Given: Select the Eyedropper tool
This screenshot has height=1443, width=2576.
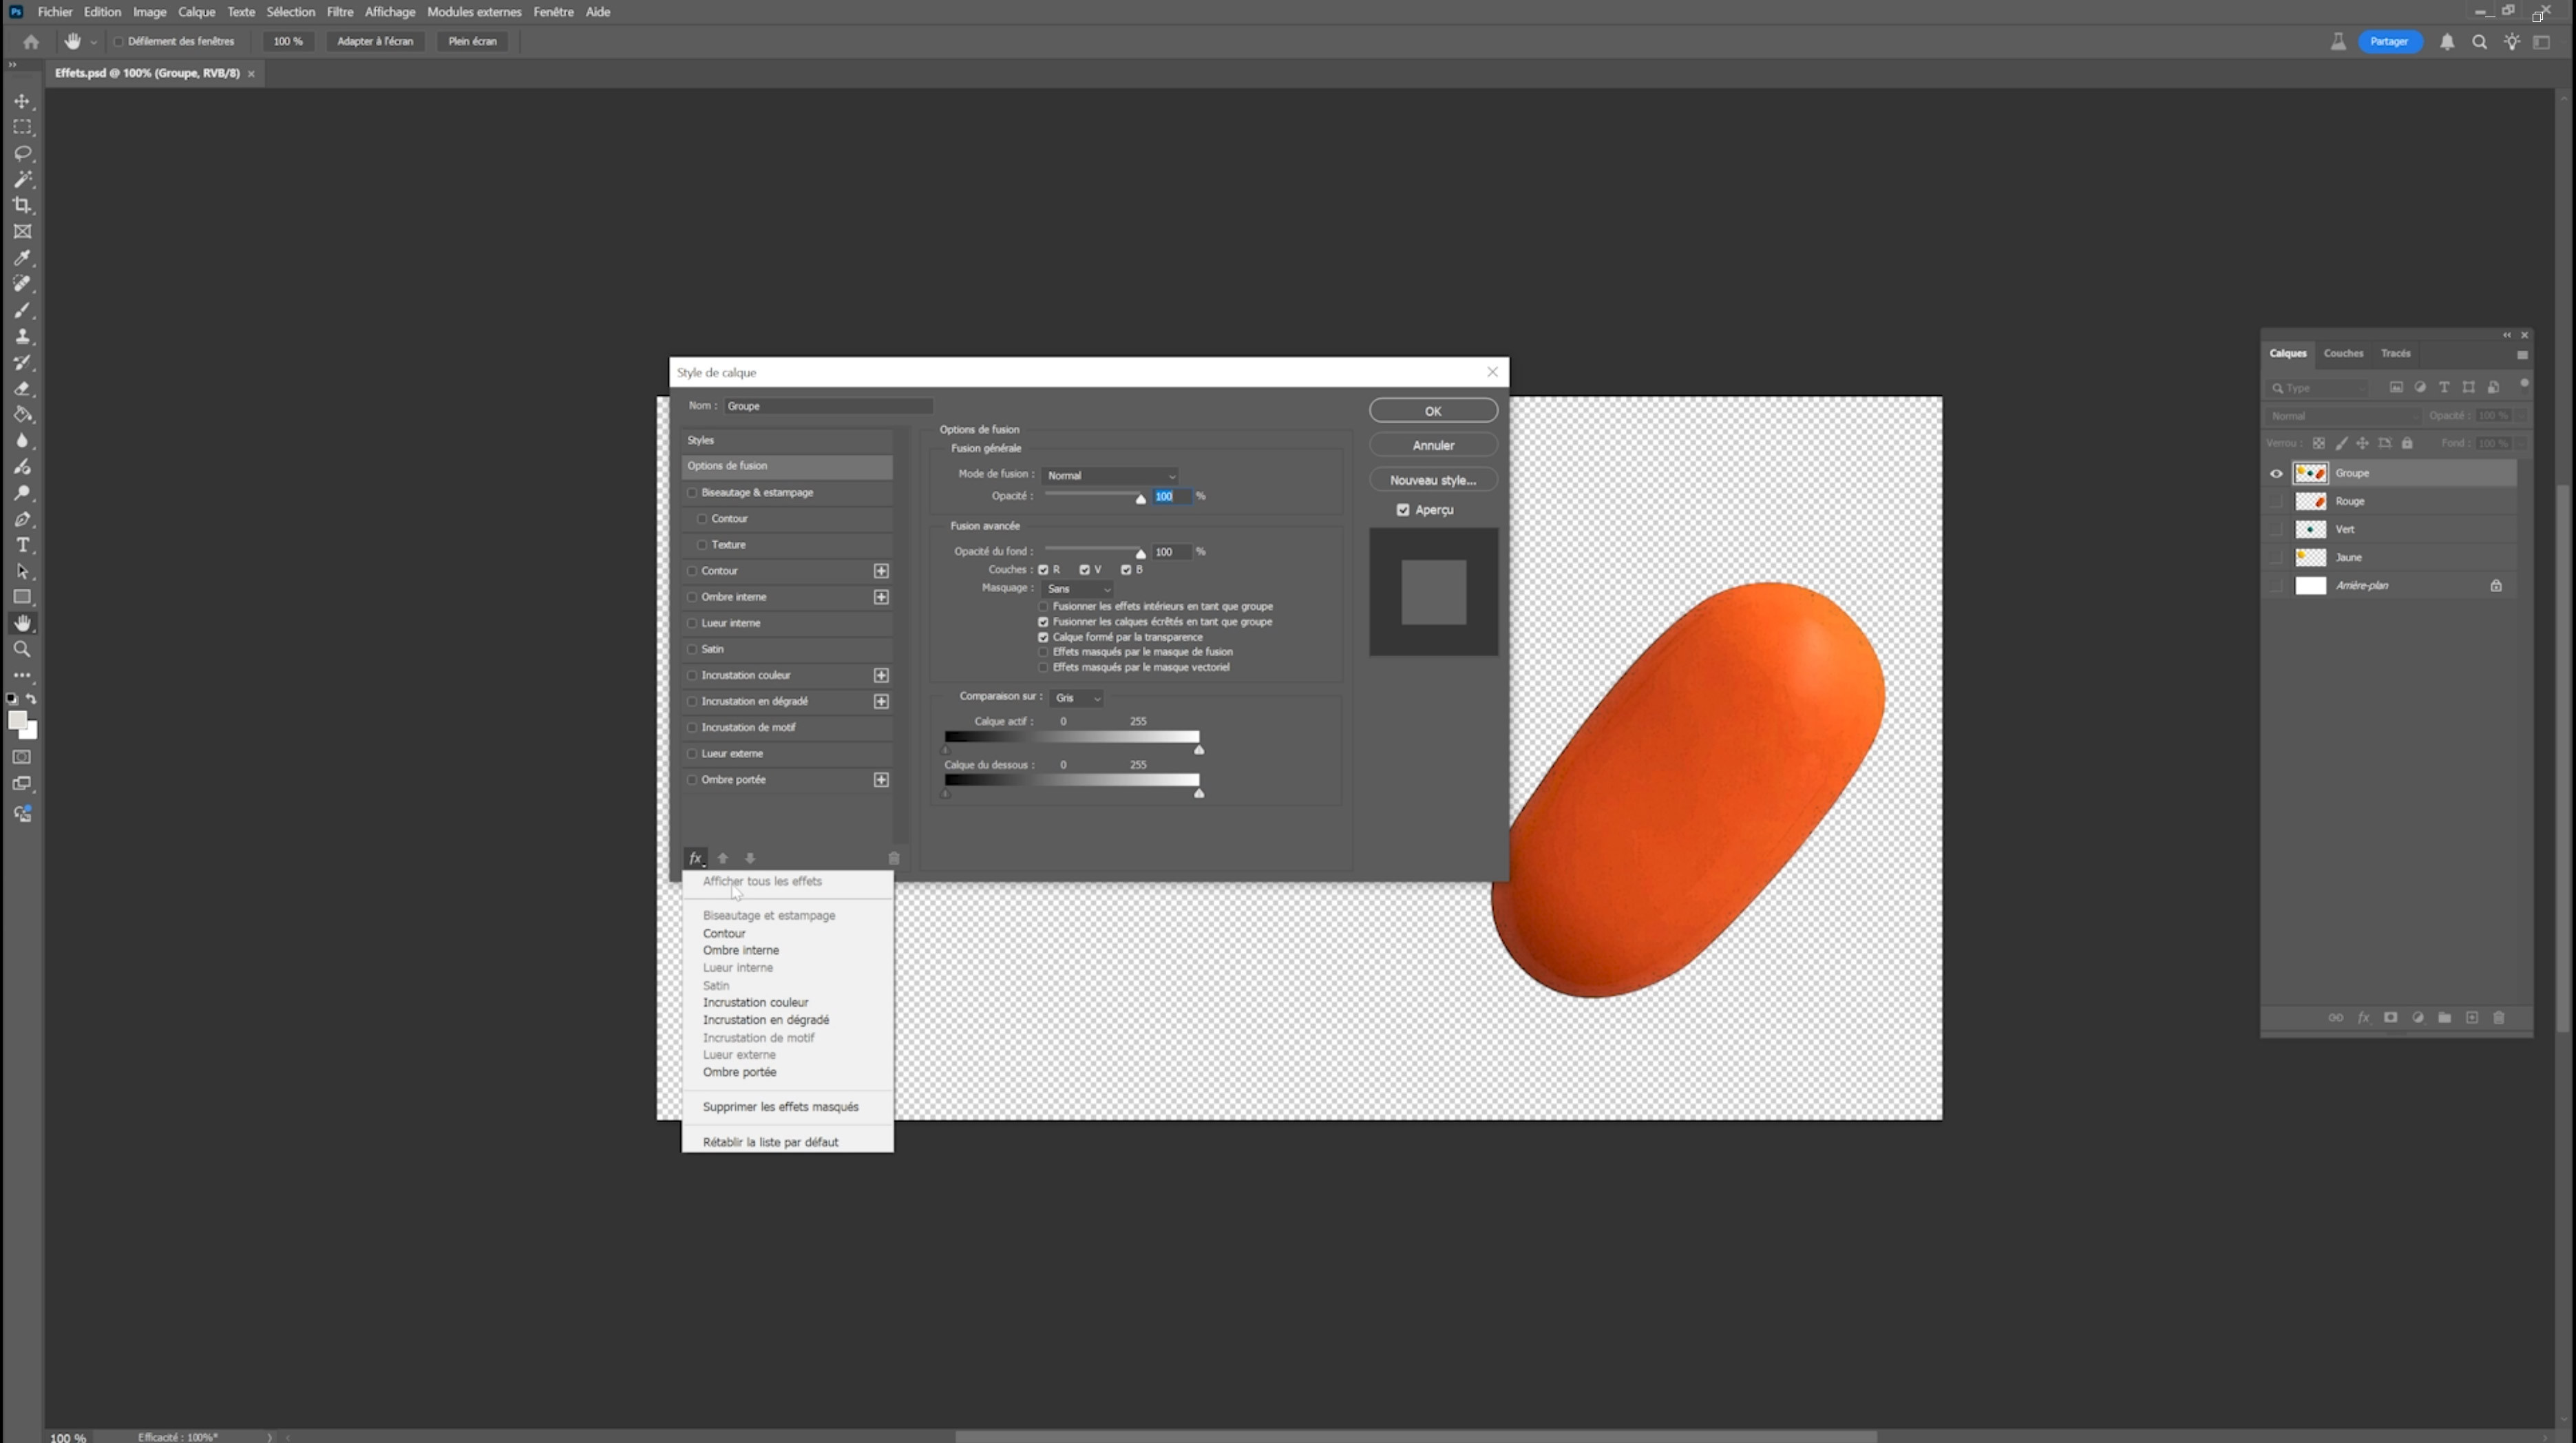Looking at the screenshot, I should point(22,257).
